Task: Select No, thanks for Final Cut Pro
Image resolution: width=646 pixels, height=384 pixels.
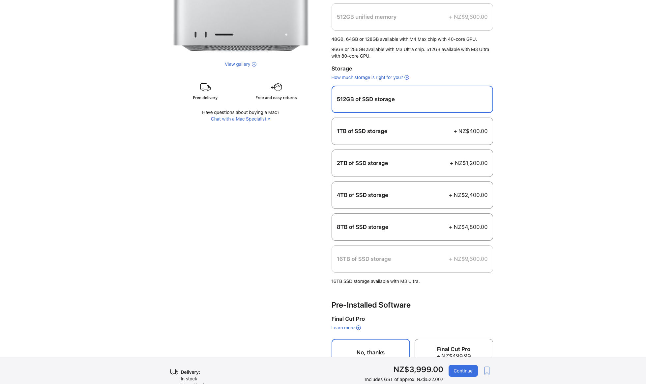Action: [x=370, y=349]
